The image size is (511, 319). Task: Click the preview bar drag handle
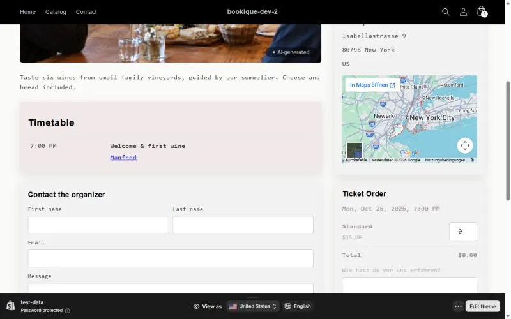[252, 297]
